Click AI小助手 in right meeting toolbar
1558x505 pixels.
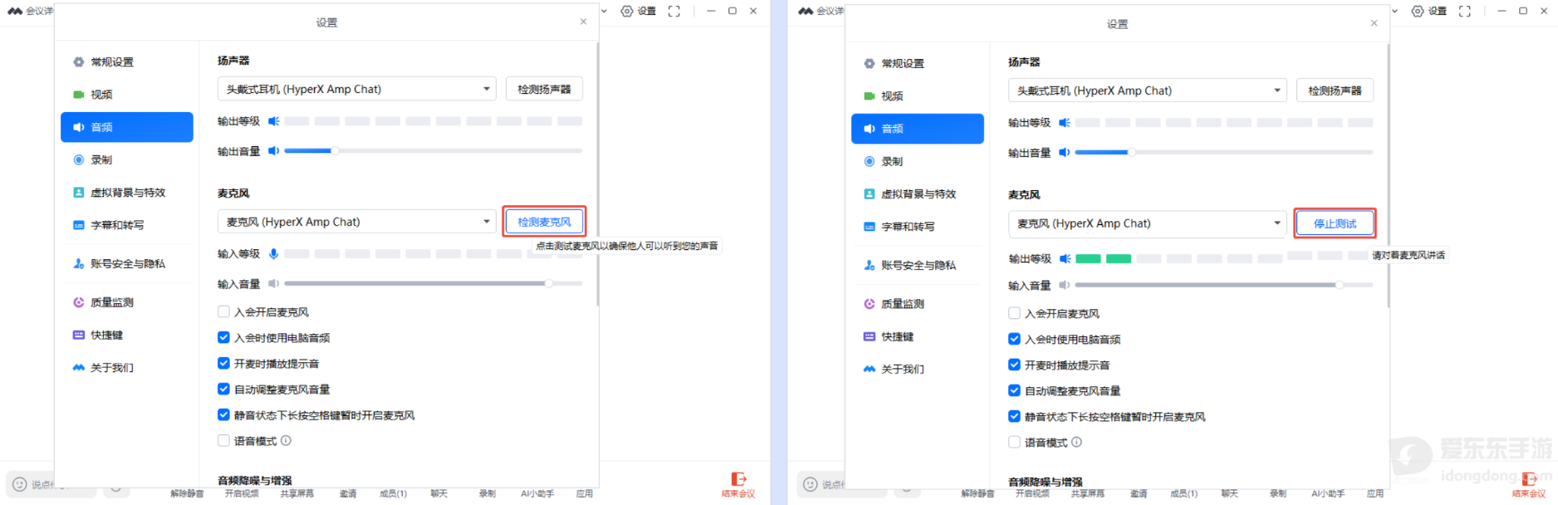point(1328,493)
